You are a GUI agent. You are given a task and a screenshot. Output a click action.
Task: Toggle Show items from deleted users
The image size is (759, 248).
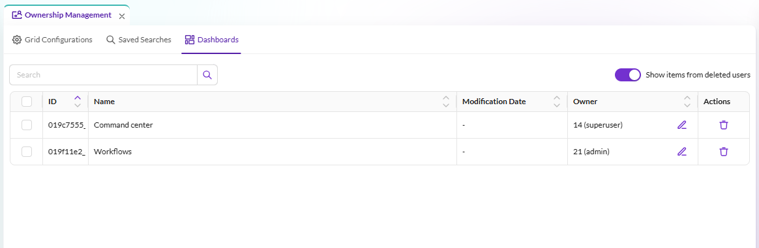pos(627,75)
